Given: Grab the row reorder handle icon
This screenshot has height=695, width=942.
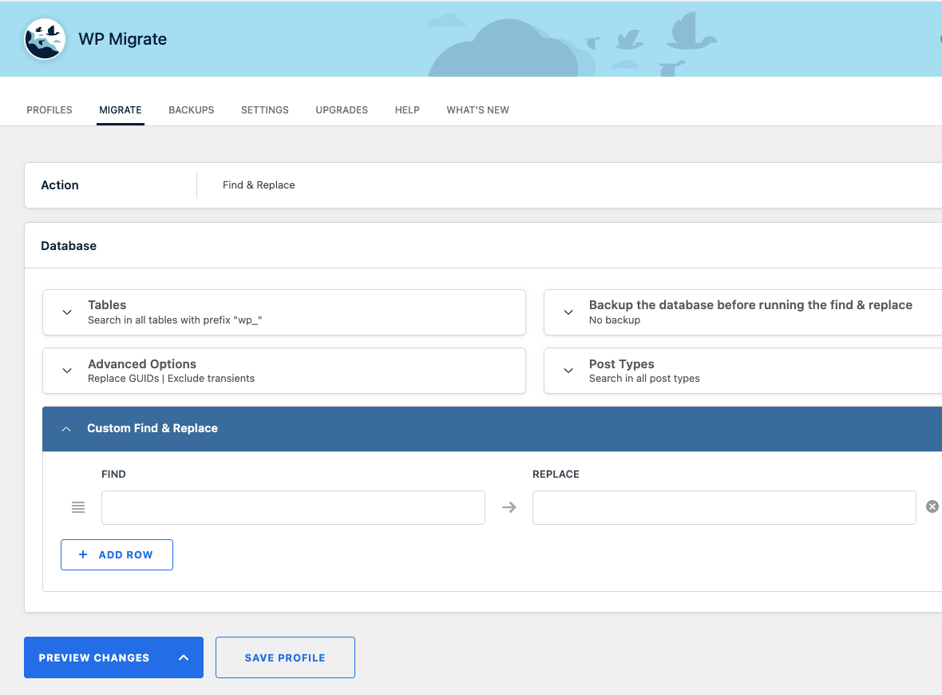Looking at the screenshot, I should pos(78,507).
